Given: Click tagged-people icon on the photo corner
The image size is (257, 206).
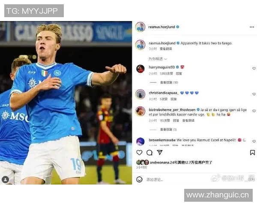Looking at the screenshot, I should [6, 179].
